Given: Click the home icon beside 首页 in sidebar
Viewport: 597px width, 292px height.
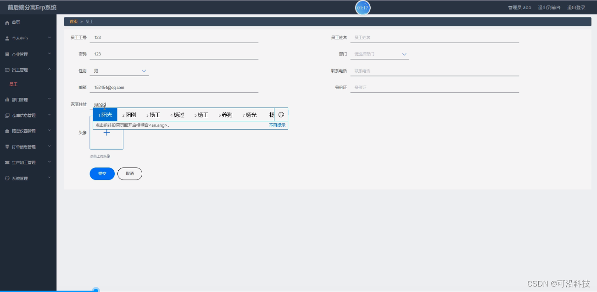Looking at the screenshot, I should [7, 22].
